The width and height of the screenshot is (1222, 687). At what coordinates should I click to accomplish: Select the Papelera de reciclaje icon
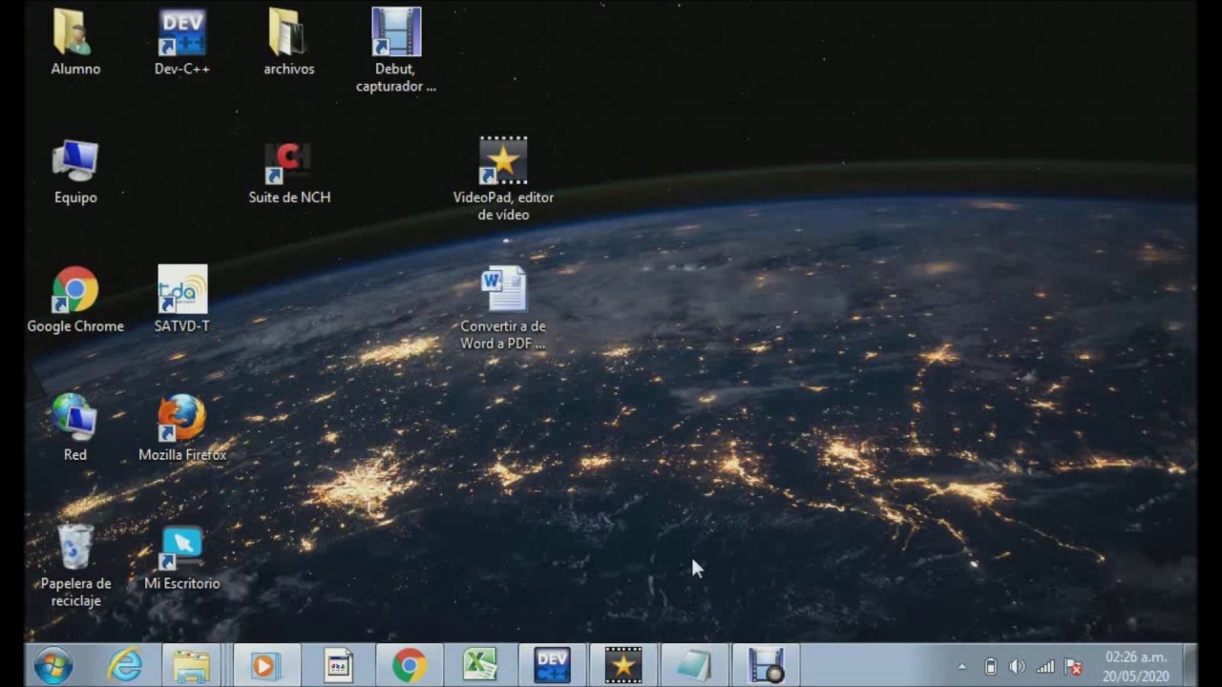point(75,566)
